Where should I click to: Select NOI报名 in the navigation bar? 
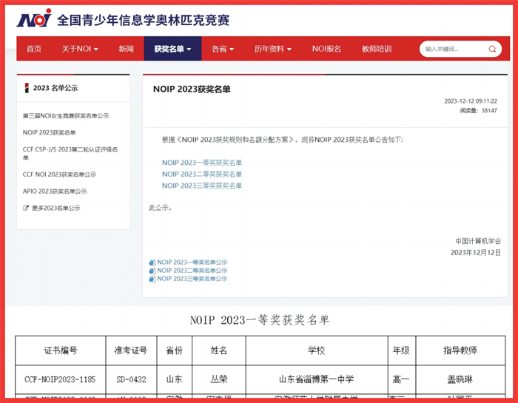tap(326, 49)
